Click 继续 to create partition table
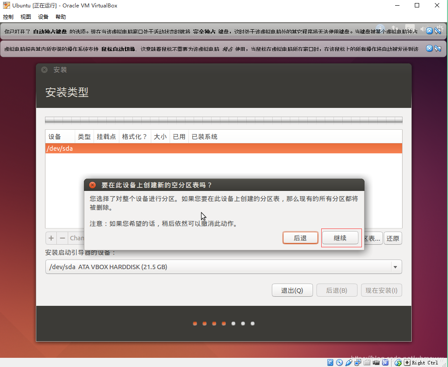Screen dimensions: 448x367 [x=340, y=238]
